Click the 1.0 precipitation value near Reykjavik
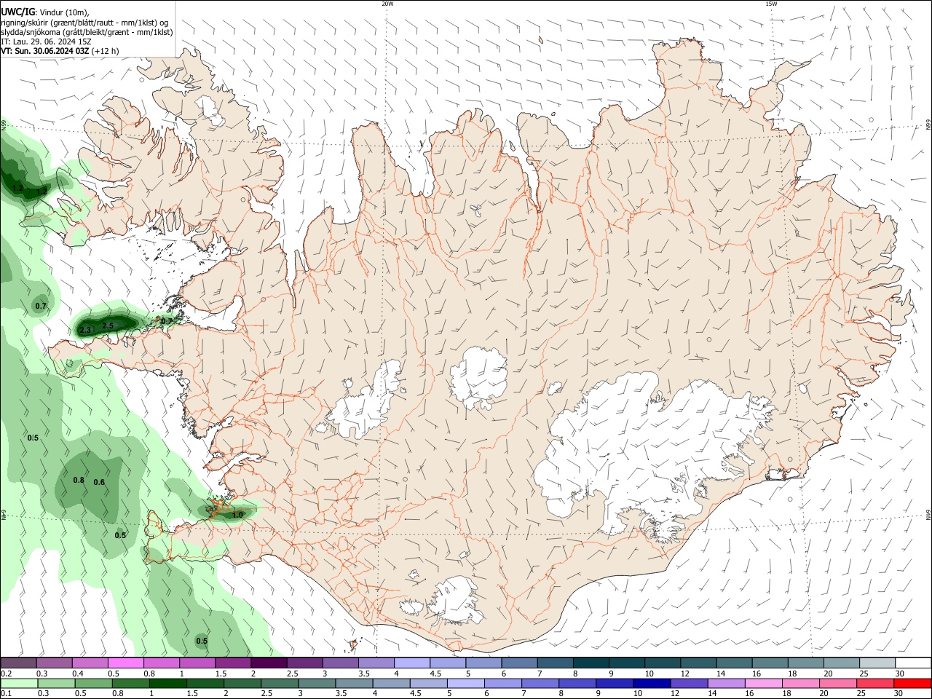Screen dimensions: 932x699 237,515
